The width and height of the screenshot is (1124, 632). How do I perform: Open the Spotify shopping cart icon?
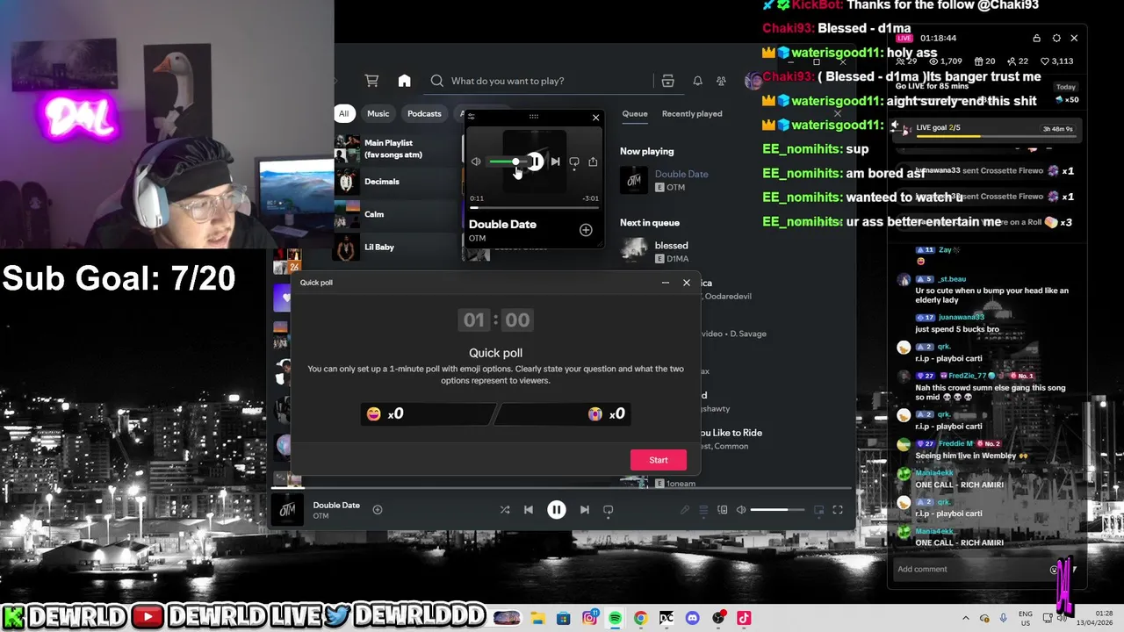pyautogui.click(x=371, y=81)
